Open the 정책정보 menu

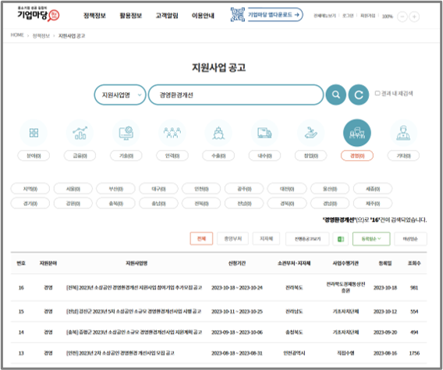94,16
